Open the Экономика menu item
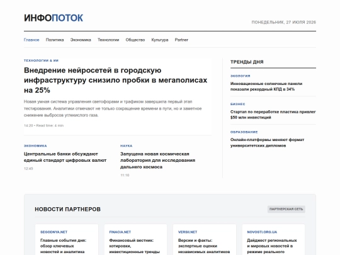This screenshot has height=255, width=340. point(81,40)
